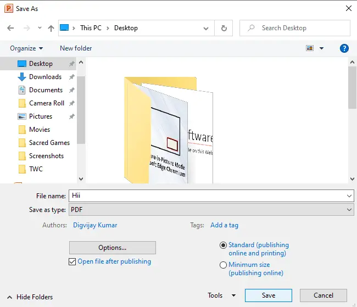This screenshot has width=357, height=307.
Task: Open the Sacred Games folder in sidebar
Action: [49, 143]
